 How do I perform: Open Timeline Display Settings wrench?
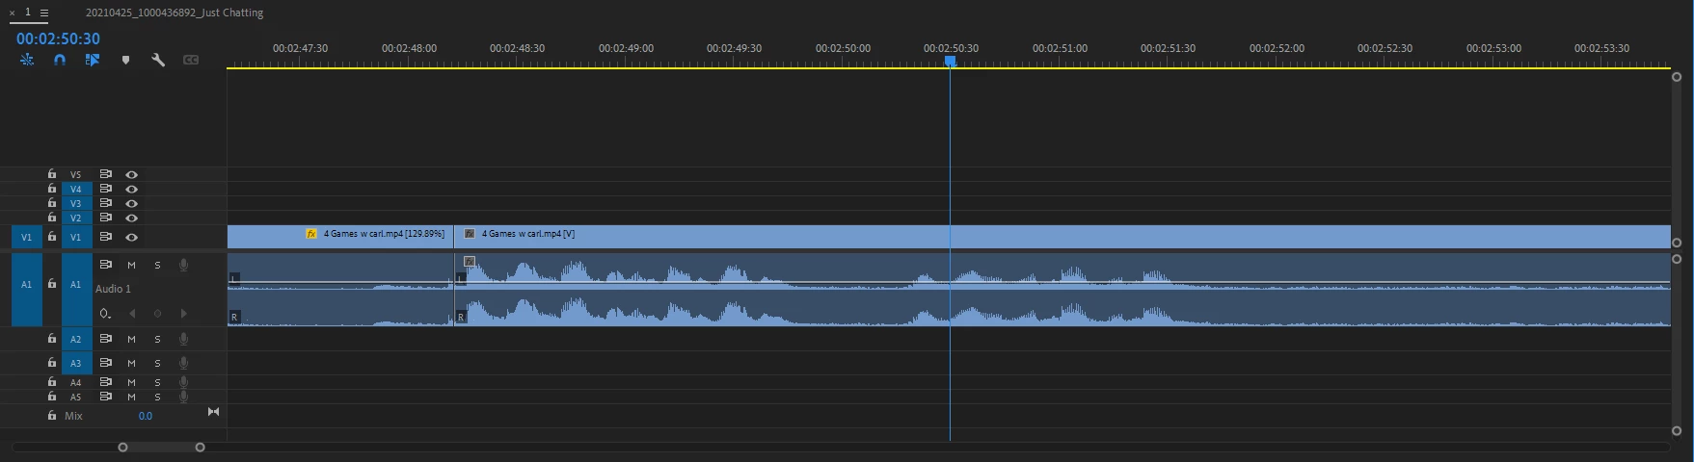pyautogui.click(x=158, y=60)
